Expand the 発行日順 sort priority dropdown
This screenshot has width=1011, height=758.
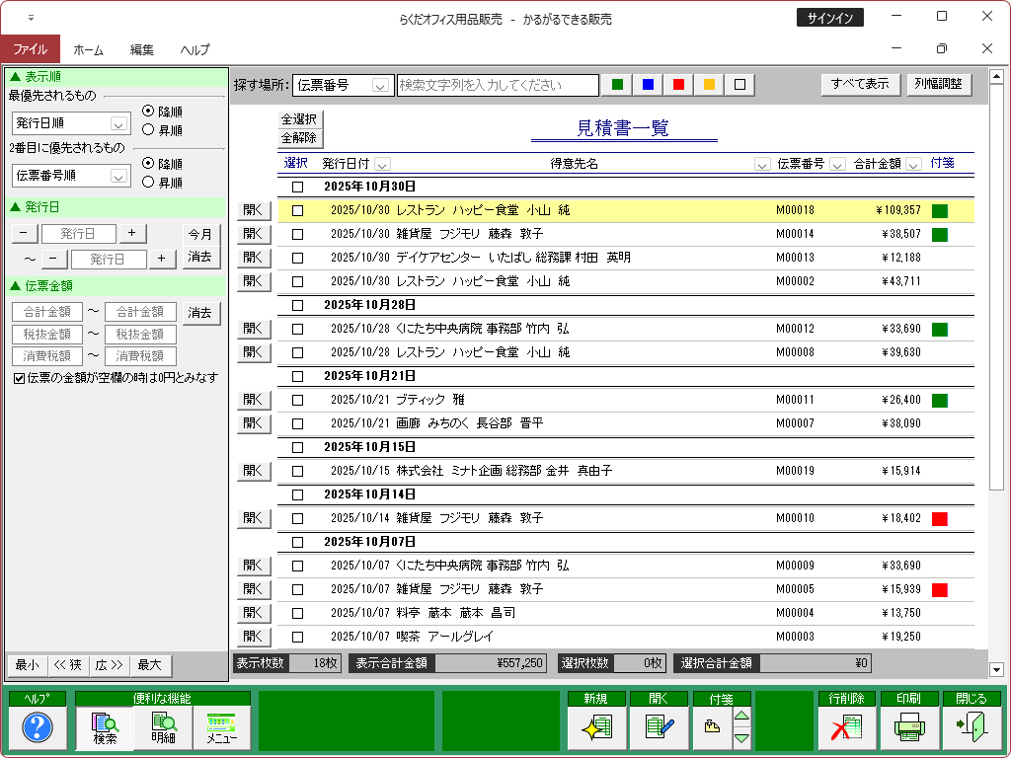[118, 123]
